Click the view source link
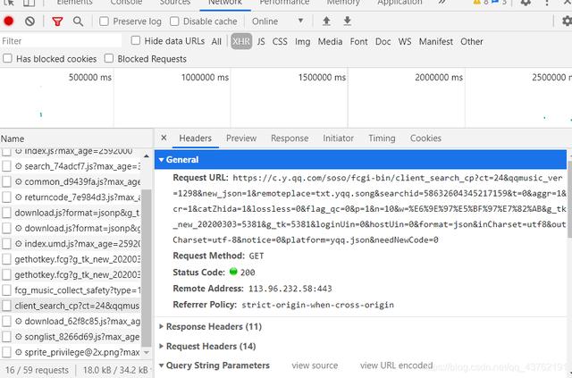The height and width of the screenshot is (378, 572). click(315, 365)
